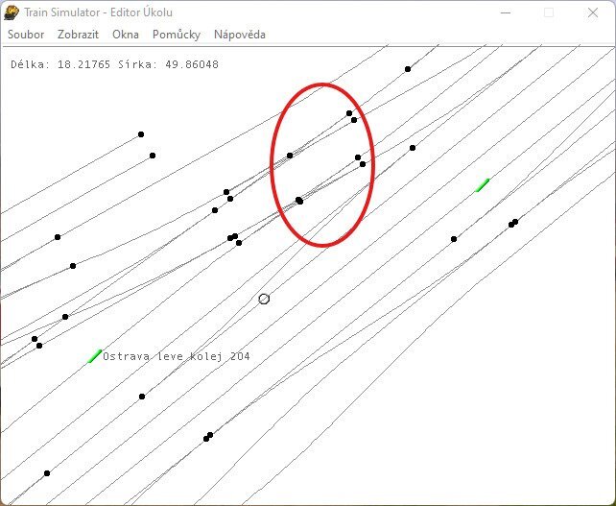Click the Délka and Sirka coordinates readout

[114, 65]
